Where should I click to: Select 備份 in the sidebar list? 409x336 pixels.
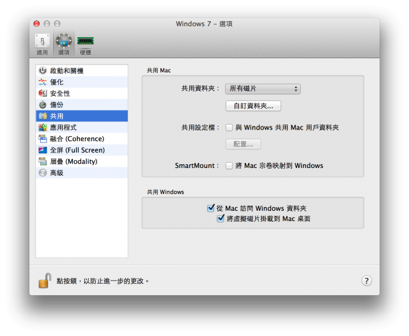click(x=82, y=105)
